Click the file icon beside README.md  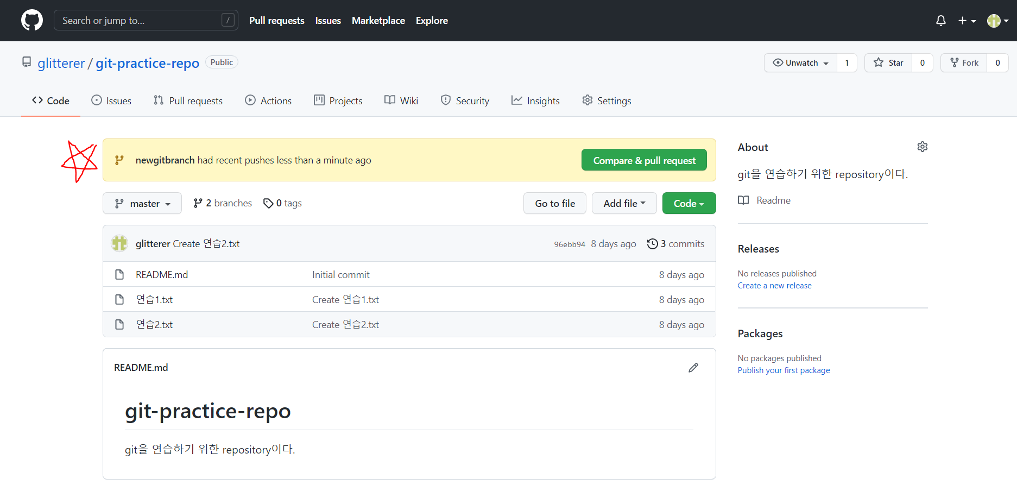[119, 275]
